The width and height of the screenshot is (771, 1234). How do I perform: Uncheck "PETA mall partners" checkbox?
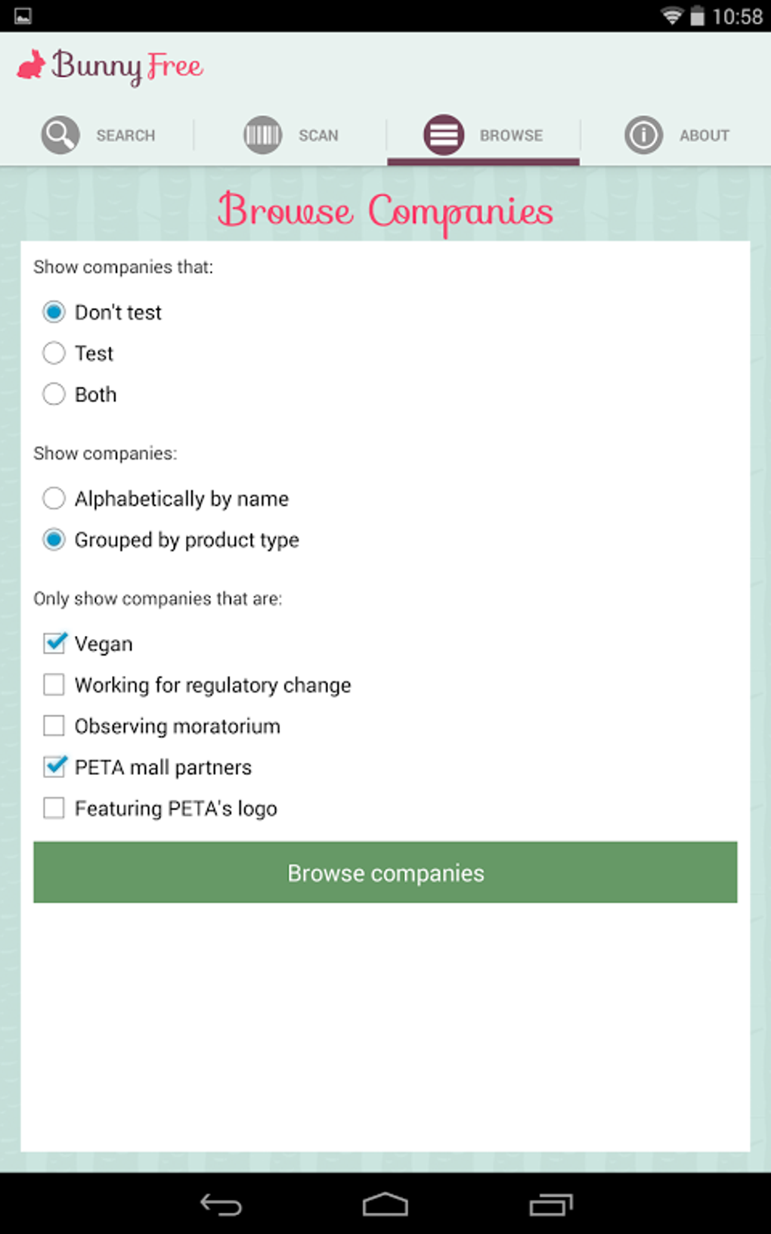point(54,767)
